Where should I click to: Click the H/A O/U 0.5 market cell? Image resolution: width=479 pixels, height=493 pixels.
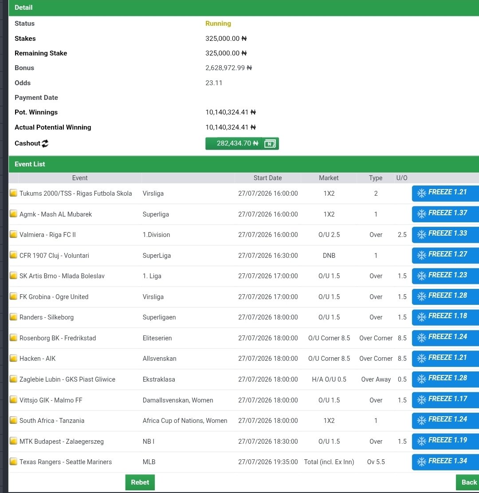pyautogui.click(x=329, y=379)
